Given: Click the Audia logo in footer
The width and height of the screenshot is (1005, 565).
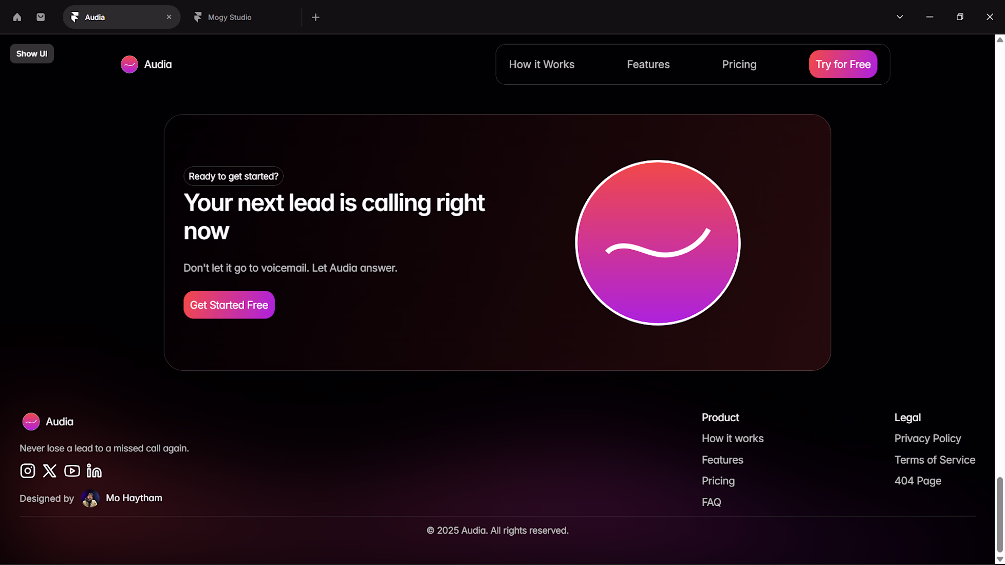Looking at the screenshot, I should (x=48, y=422).
